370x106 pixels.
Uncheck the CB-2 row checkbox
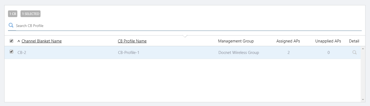pos(11,52)
